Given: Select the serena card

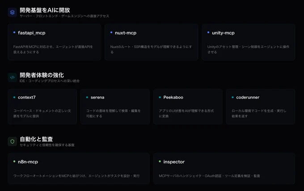Looking at the screenshot, I should coord(115,107).
